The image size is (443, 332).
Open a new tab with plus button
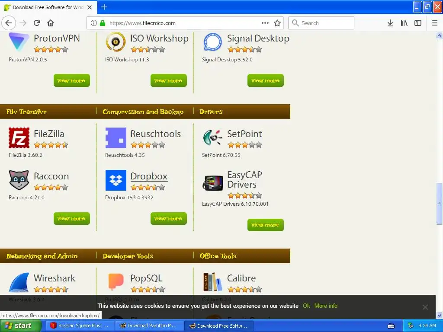pyautogui.click(x=104, y=7)
